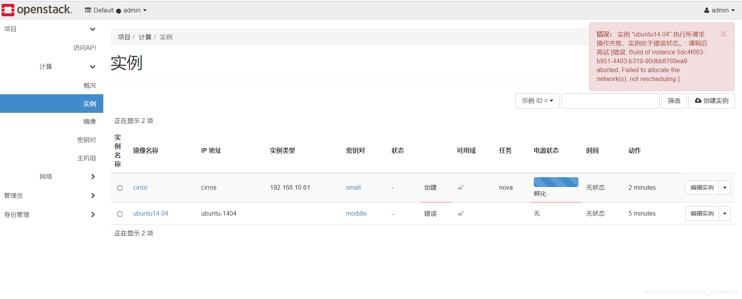Open the cirror instance link
Screen dimensions: 742x299
[x=140, y=188]
